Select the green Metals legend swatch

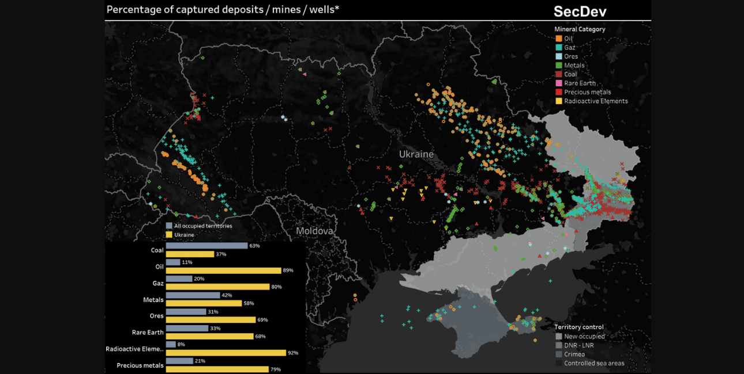558,66
